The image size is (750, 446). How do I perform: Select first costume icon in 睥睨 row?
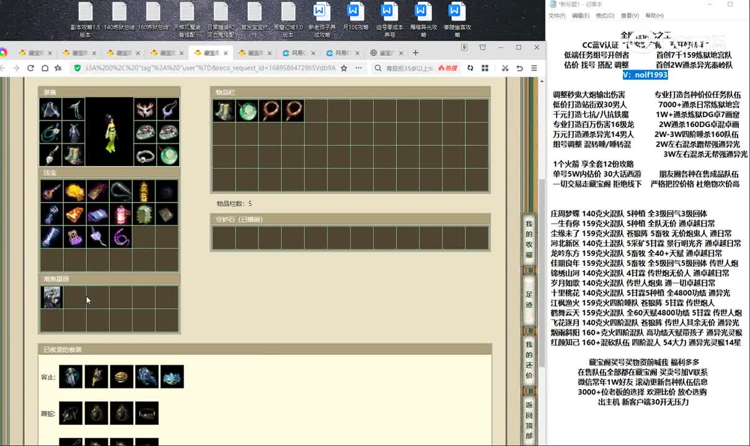(x=71, y=413)
